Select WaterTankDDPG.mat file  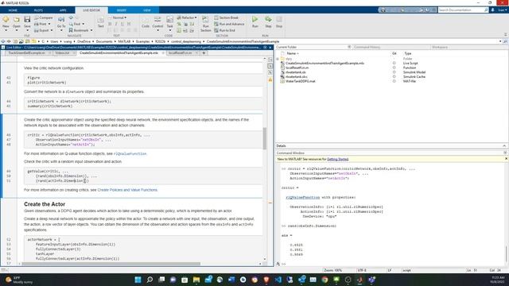click(x=301, y=81)
